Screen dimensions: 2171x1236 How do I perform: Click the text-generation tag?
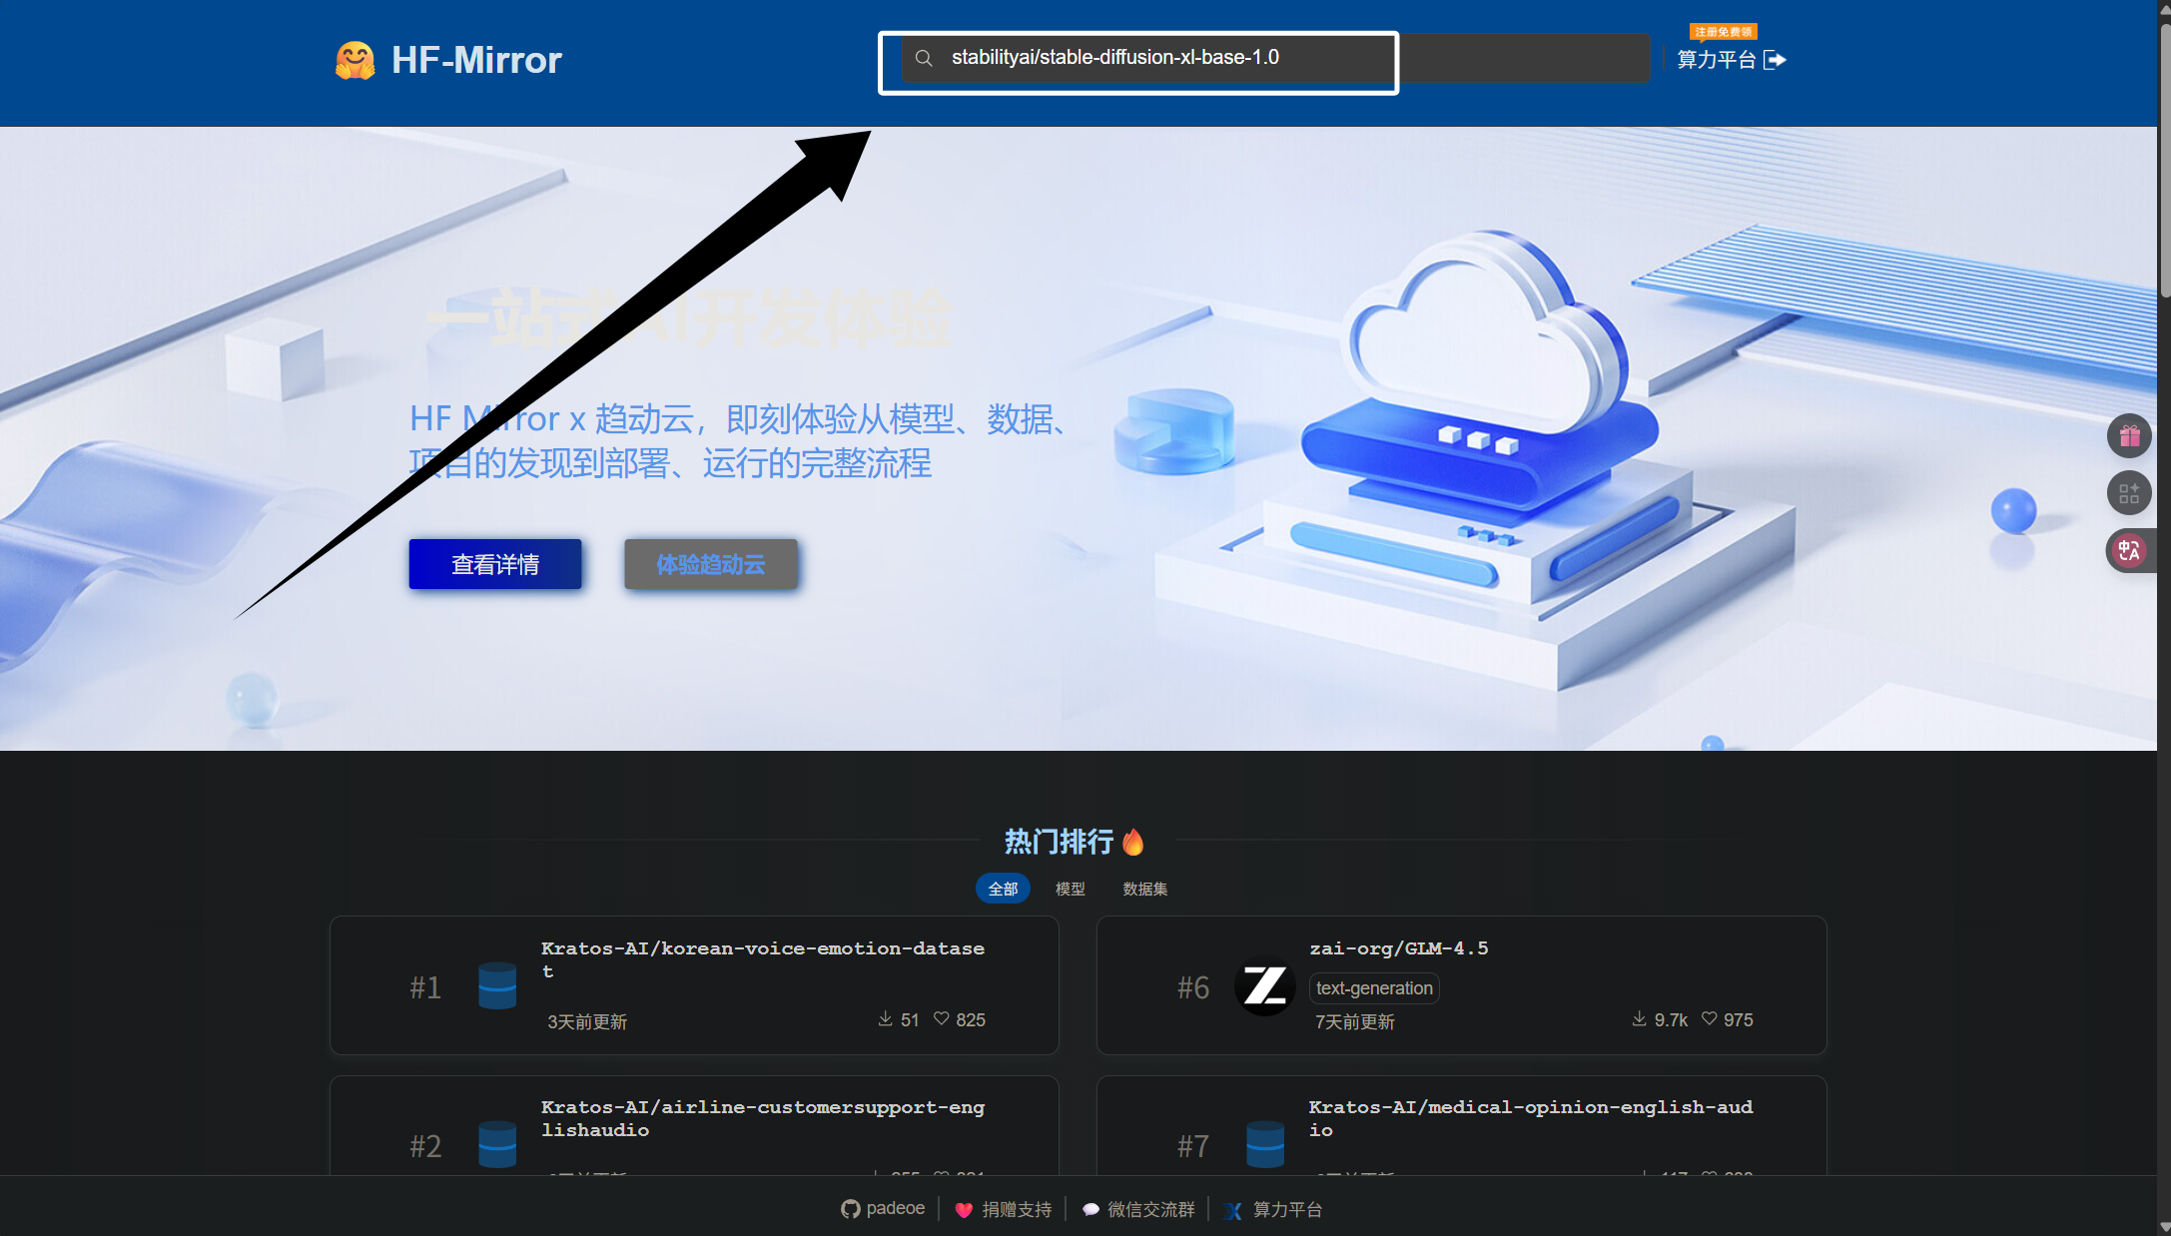pos(1374,988)
